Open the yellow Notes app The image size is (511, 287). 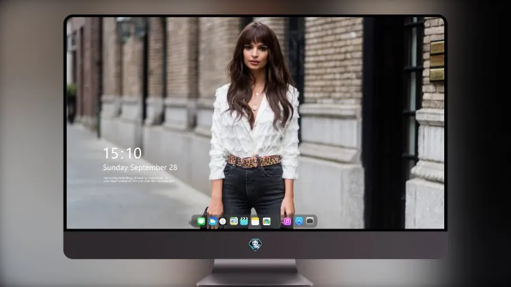[255, 222]
